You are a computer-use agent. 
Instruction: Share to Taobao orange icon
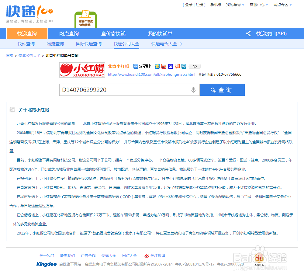pyautogui.click(x=177, y=66)
